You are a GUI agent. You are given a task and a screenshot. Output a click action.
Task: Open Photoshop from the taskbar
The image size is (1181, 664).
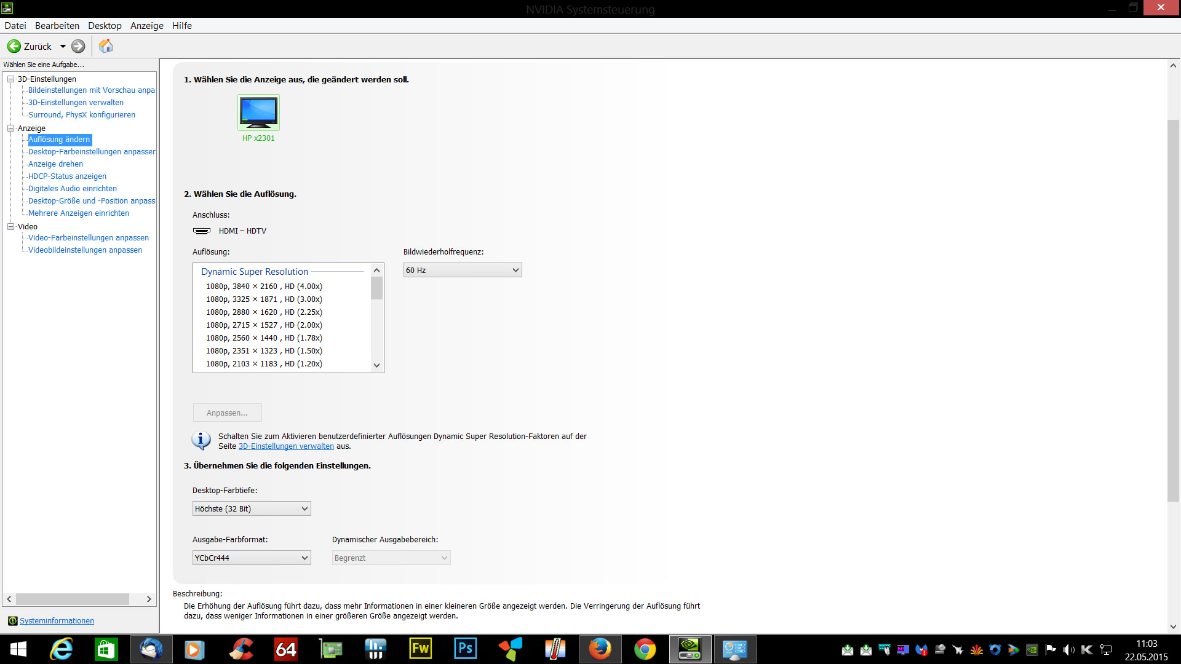coord(466,649)
